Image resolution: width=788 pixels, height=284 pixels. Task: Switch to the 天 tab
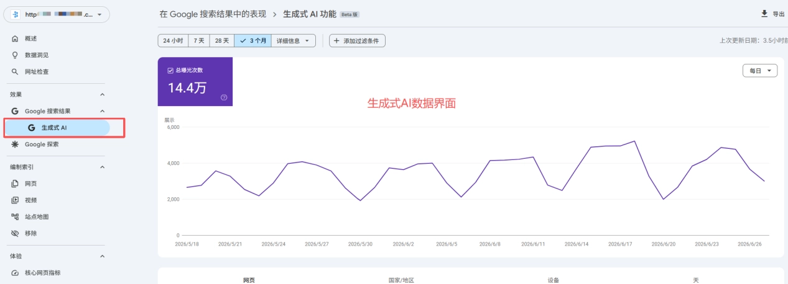[x=696, y=280]
